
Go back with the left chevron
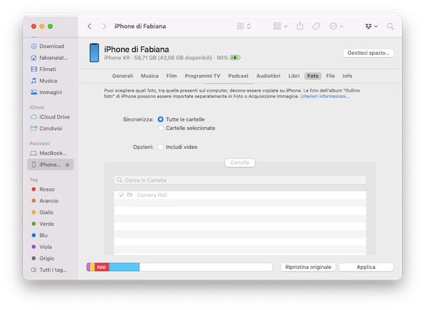click(x=89, y=26)
